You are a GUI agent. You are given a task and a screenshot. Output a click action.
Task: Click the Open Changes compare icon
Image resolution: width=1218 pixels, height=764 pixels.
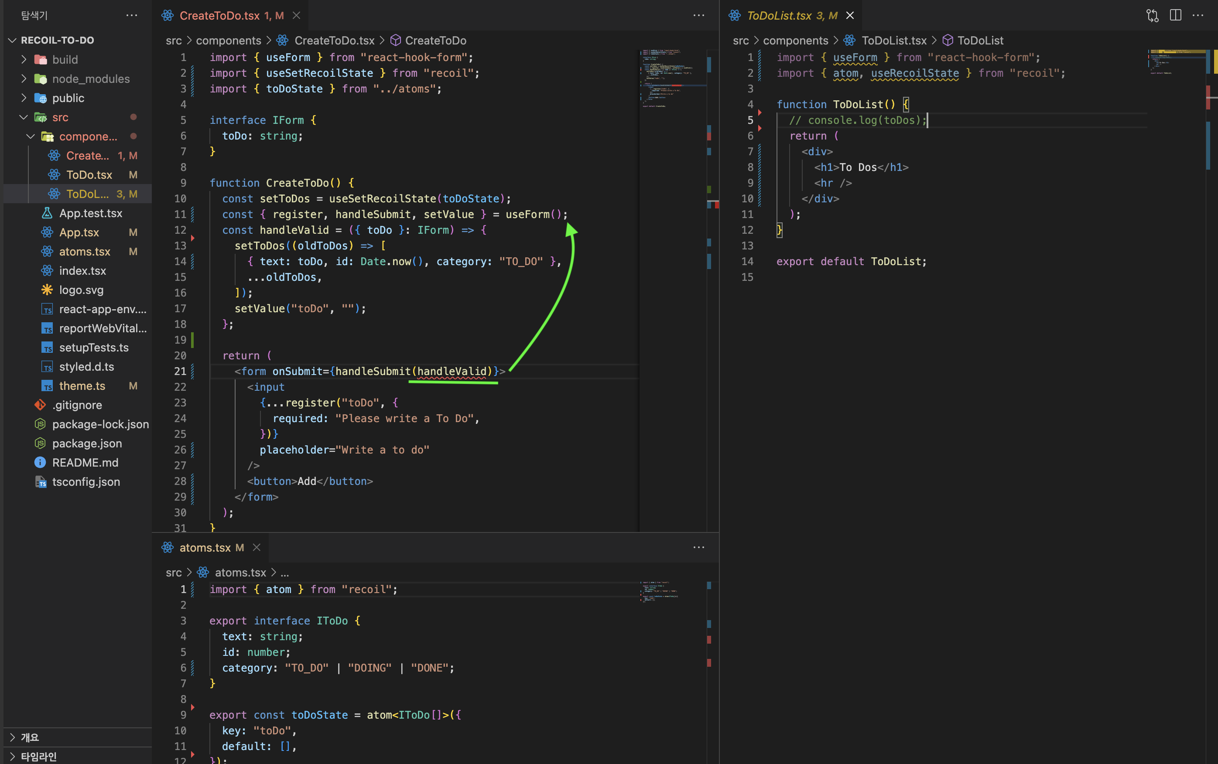tap(1152, 16)
